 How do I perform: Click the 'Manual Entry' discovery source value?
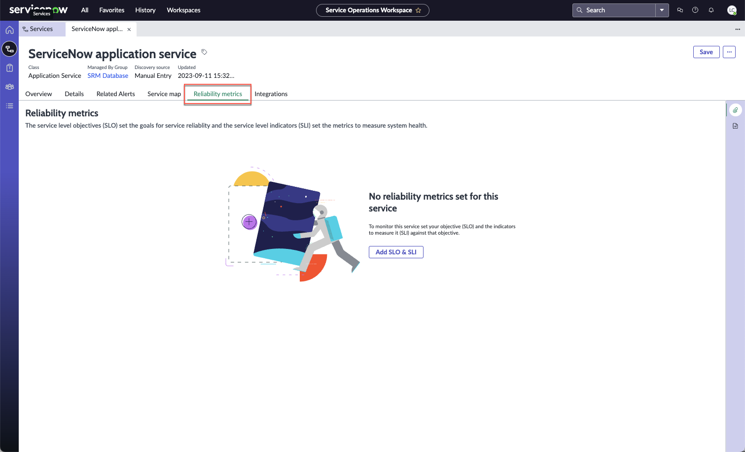click(153, 75)
